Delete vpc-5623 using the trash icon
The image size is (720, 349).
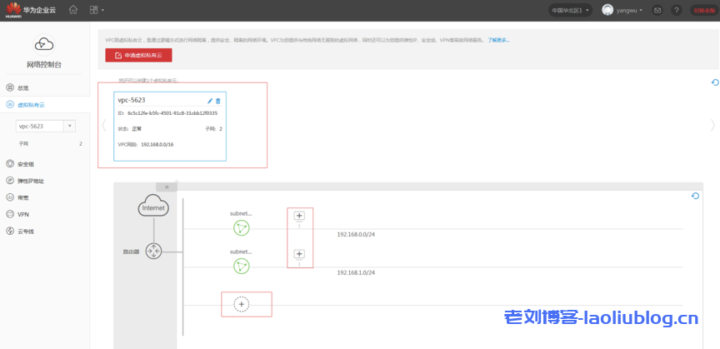pyautogui.click(x=218, y=101)
